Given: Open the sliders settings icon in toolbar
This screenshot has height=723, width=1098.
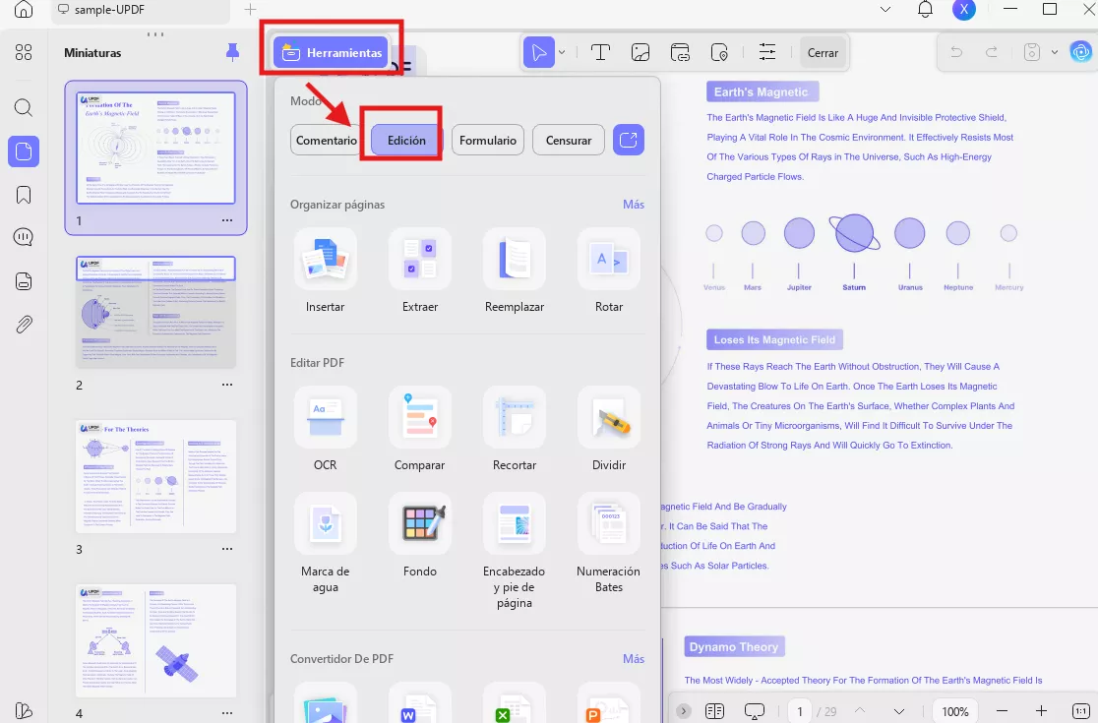Looking at the screenshot, I should (x=767, y=52).
